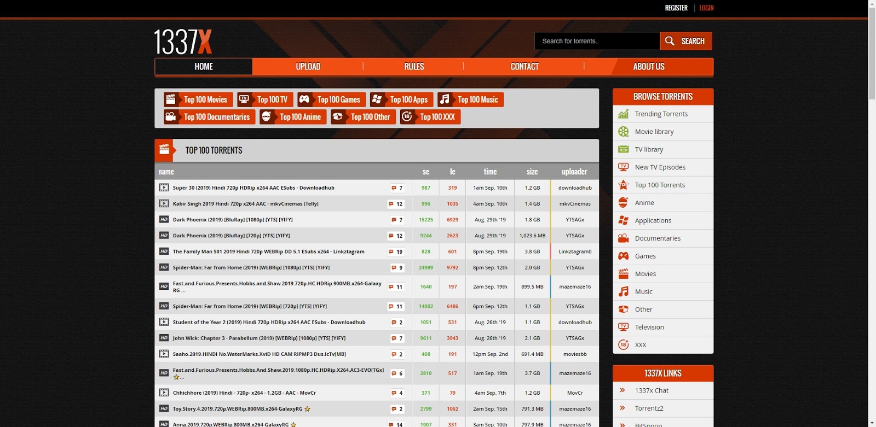Open Spider-Man Far from Home 720p torrent
The image size is (876, 427).
click(x=250, y=306)
